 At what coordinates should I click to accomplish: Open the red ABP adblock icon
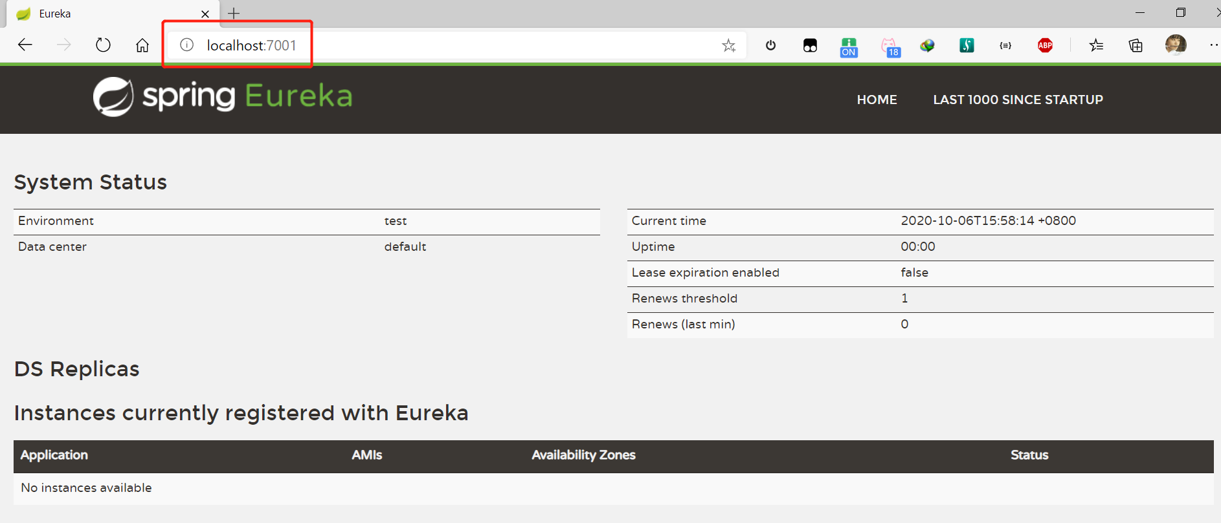click(x=1045, y=45)
